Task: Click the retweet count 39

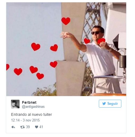Action: tap(28, 127)
